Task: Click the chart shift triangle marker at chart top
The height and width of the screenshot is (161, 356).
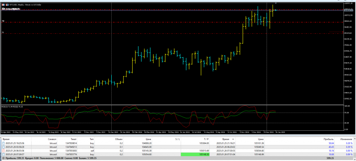Action: point(276,4)
